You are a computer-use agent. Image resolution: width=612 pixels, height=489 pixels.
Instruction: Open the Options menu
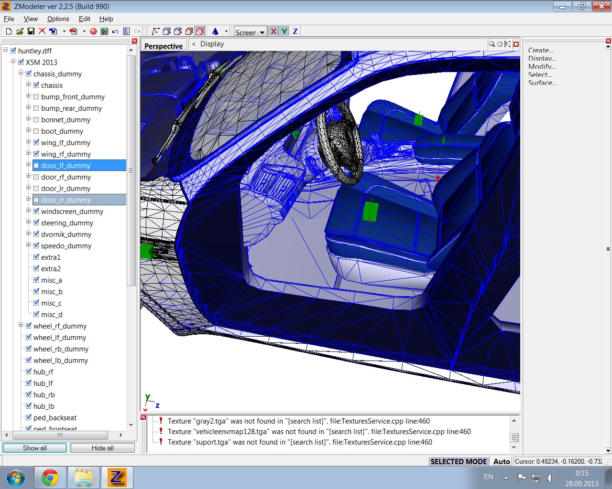pyautogui.click(x=58, y=19)
